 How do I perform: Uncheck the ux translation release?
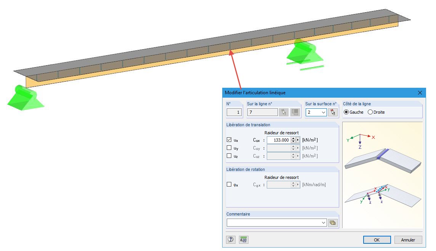(x=229, y=140)
